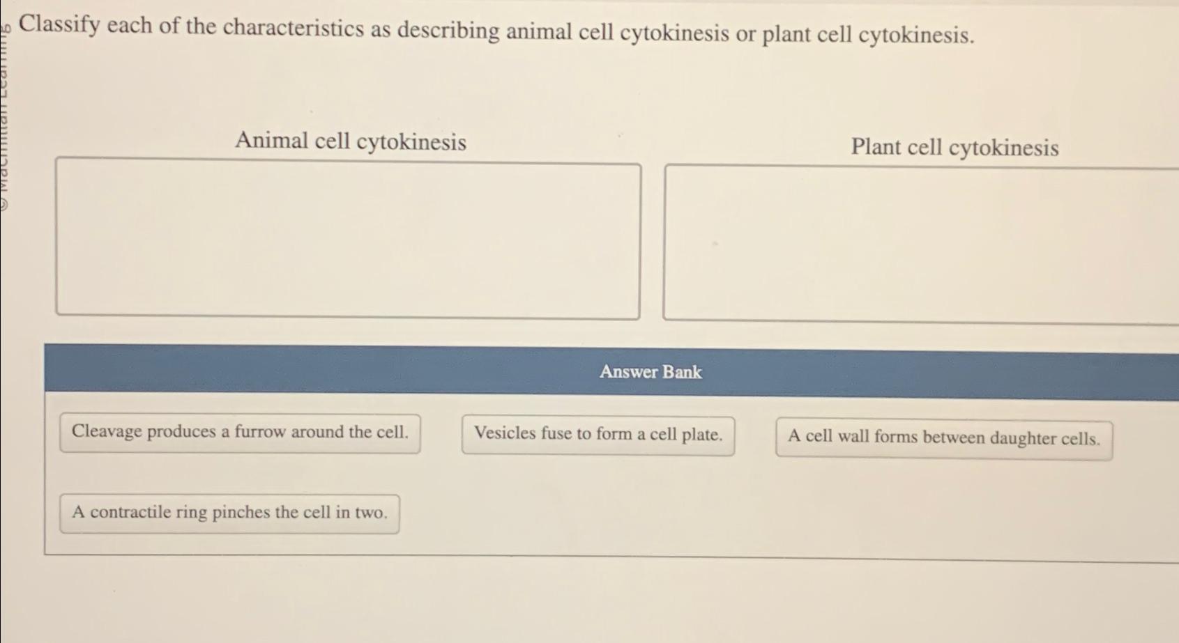
Task: Click the 'Animal cell cytokinesis' label
Action: [x=351, y=141]
